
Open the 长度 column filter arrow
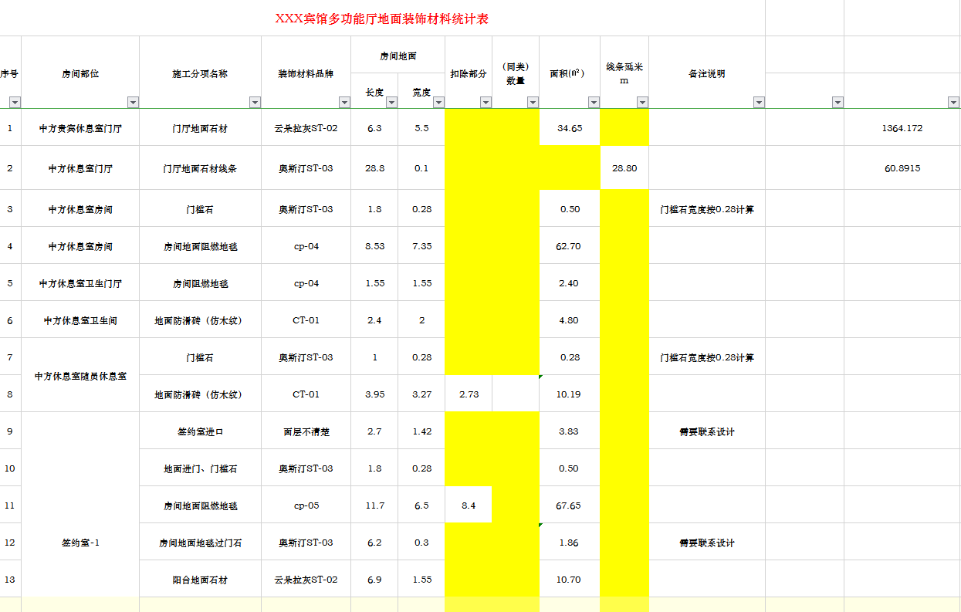390,101
